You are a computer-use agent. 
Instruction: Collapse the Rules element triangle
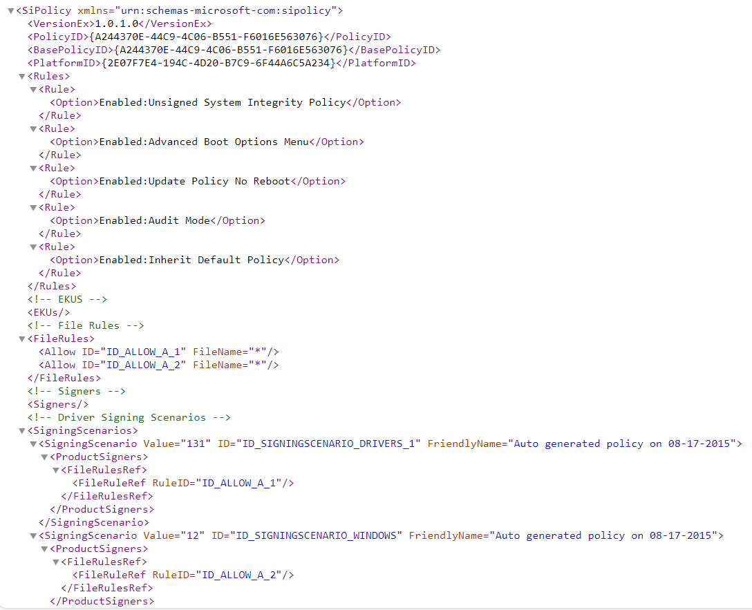(x=21, y=76)
